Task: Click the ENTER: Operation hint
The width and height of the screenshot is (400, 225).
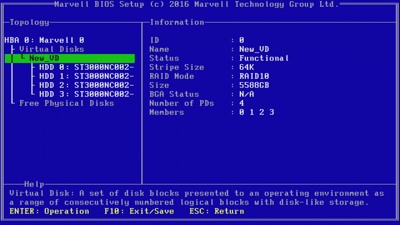Action: click(x=49, y=211)
